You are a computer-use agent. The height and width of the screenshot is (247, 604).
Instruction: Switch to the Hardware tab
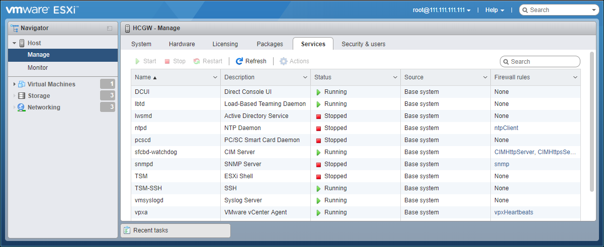click(x=182, y=44)
